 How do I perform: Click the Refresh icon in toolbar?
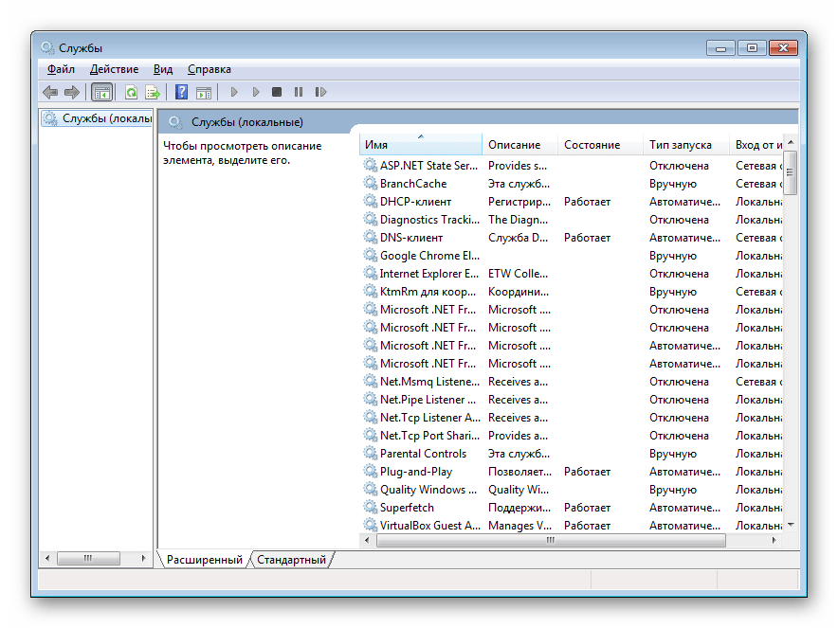pos(131,92)
